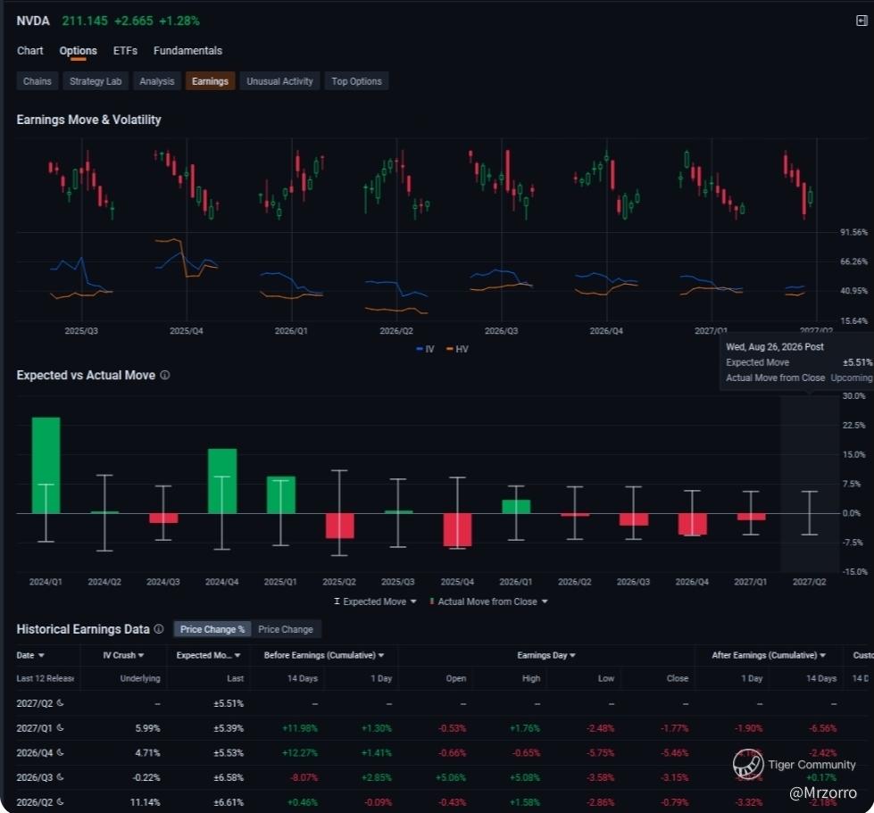Toggle the IV line in chart legend
This screenshot has width=874, height=813.
click(425, 349)
